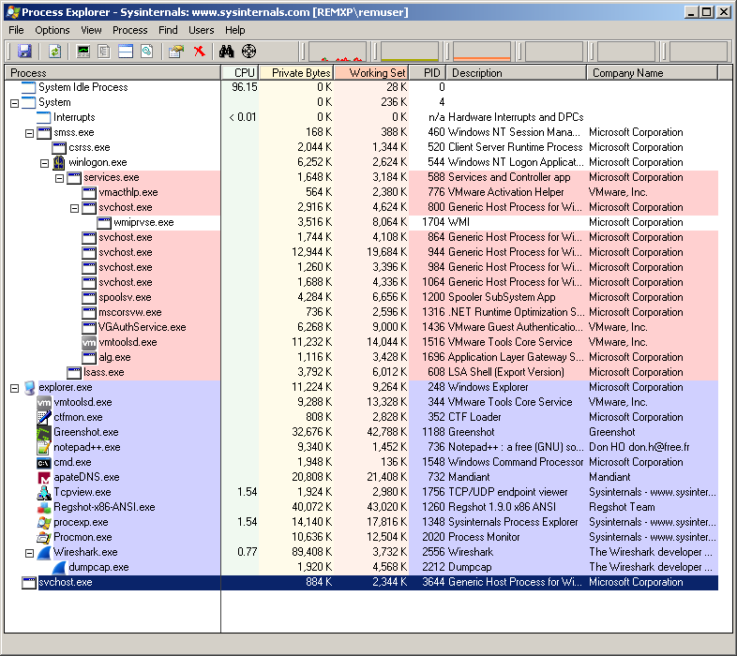Click vm icon of vmtoolsd.exe under explorer.exe
Image resolution: width=737 pixels, height=656 pixels.
click(44, 402)
